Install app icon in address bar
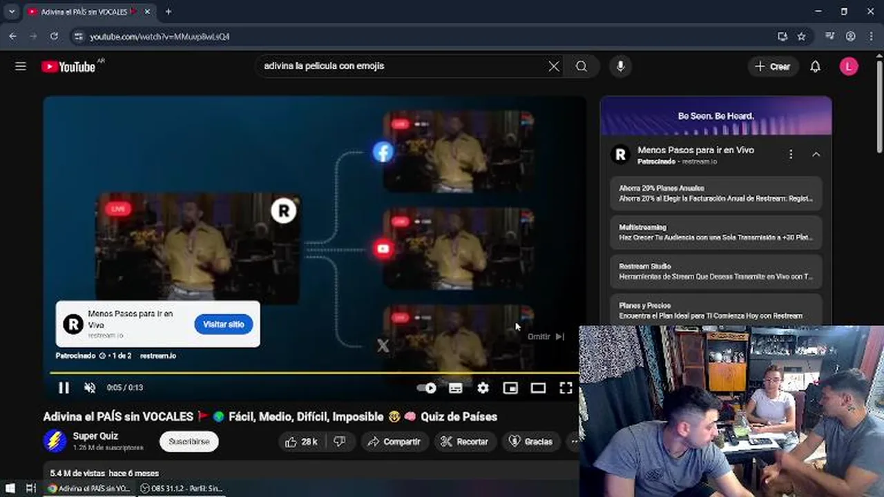 (x=782, y=37)
